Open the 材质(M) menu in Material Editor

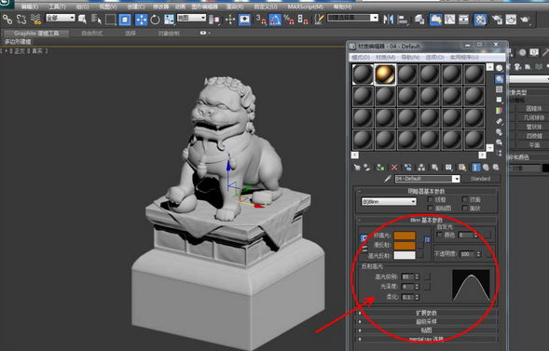click(x=386, y=57)
